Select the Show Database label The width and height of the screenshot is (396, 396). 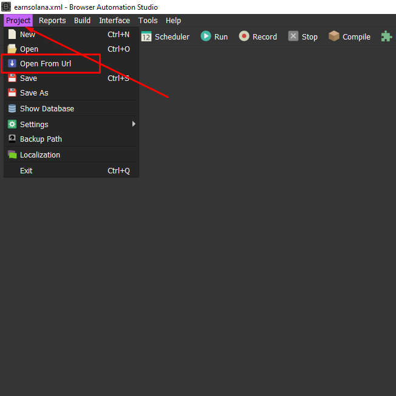(47, 109)
